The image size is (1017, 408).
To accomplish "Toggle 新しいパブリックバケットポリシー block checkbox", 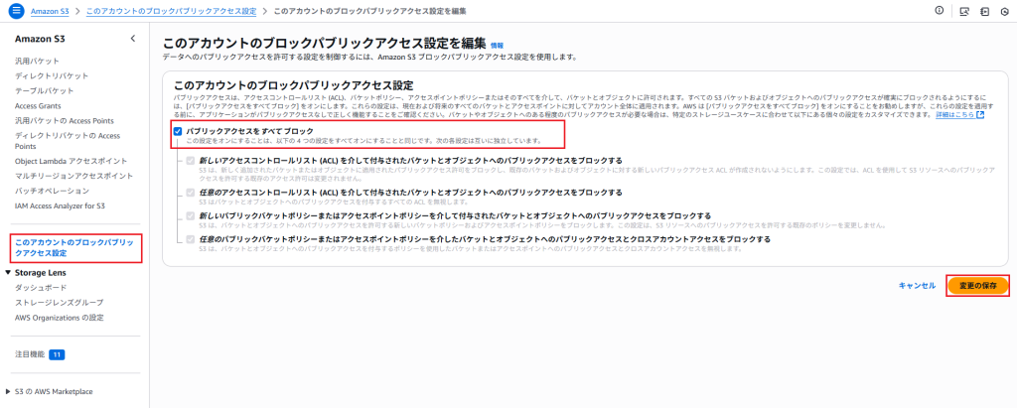I will [x=190, y=216].
